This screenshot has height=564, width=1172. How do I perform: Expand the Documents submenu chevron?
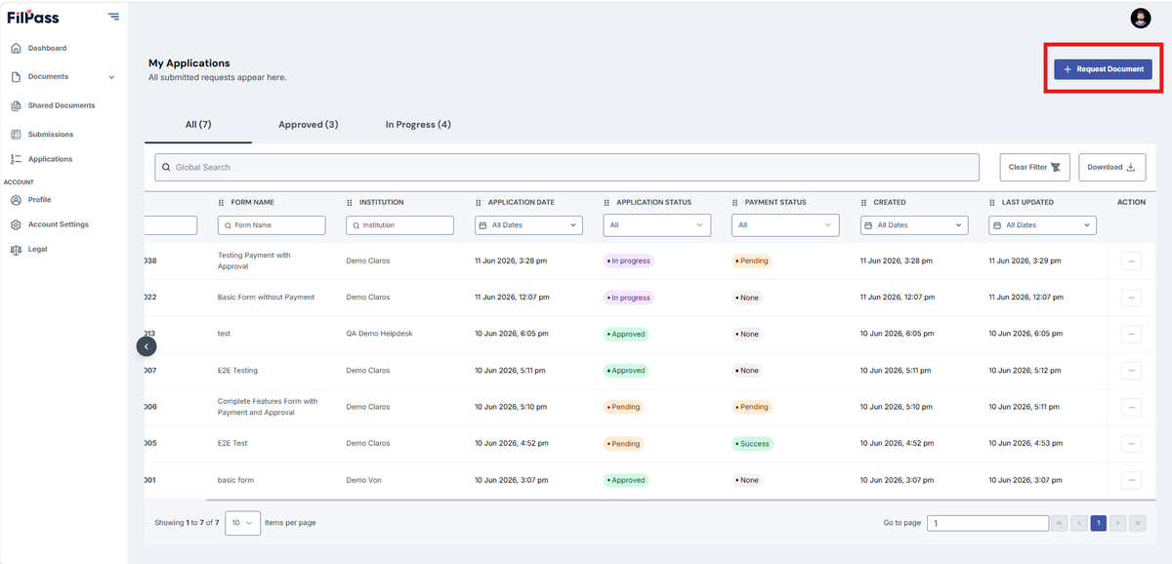point(111,77)
